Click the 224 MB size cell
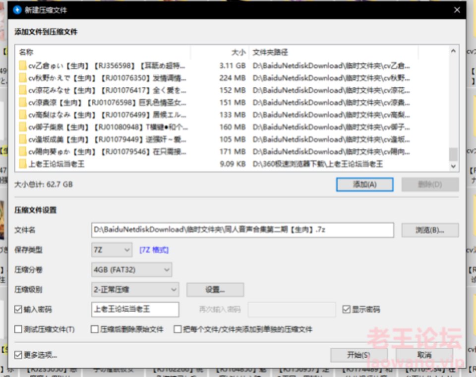This screenshot has height=377, width=476. 232,78
